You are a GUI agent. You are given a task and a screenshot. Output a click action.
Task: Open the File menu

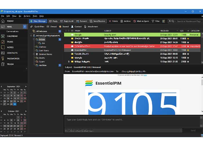point(3,16)
